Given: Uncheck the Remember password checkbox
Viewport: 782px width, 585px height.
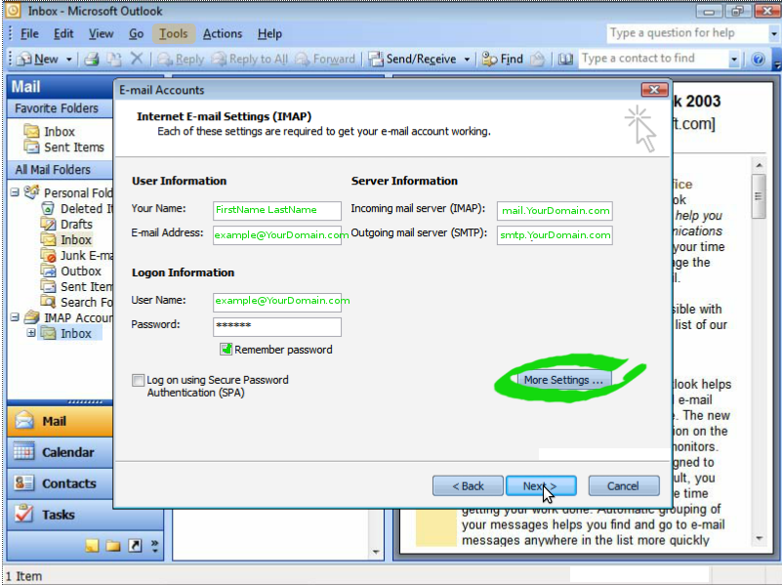Looking at the screenshot, I should [226, 349].
